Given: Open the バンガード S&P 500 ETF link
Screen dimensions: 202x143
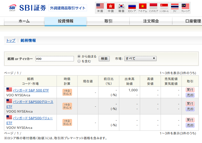Looking at the screenshot, I should pyautogui.click(x=31, y=90).
